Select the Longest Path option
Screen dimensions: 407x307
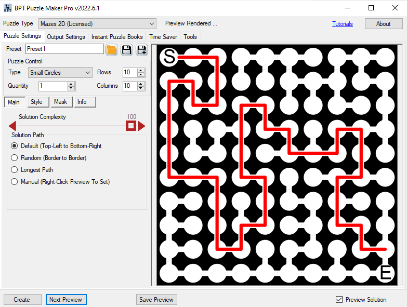pos(15,170)
